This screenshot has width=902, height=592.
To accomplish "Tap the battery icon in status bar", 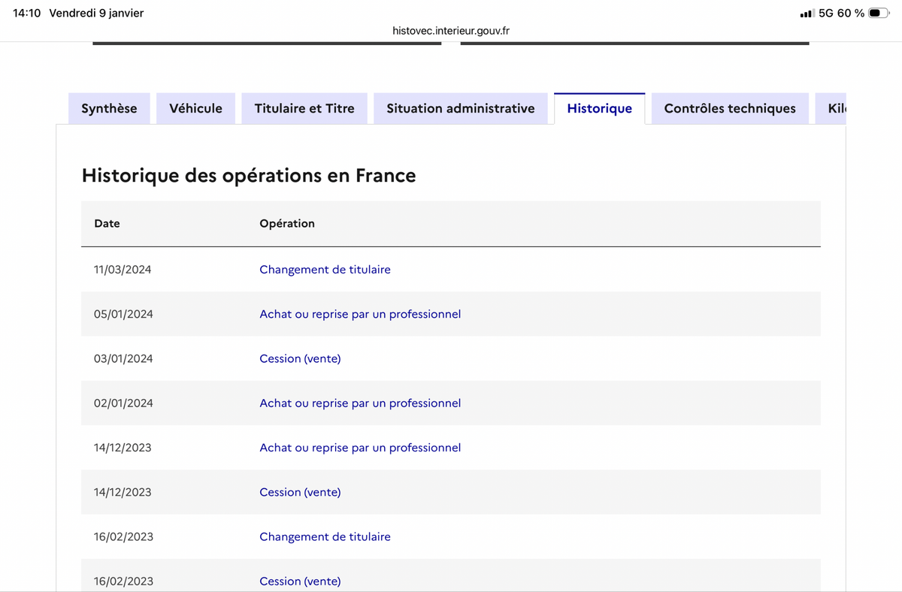I will [879, 14].
